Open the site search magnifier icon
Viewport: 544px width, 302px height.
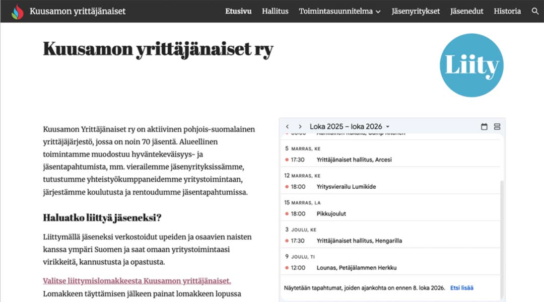click(x=535, y=11)
